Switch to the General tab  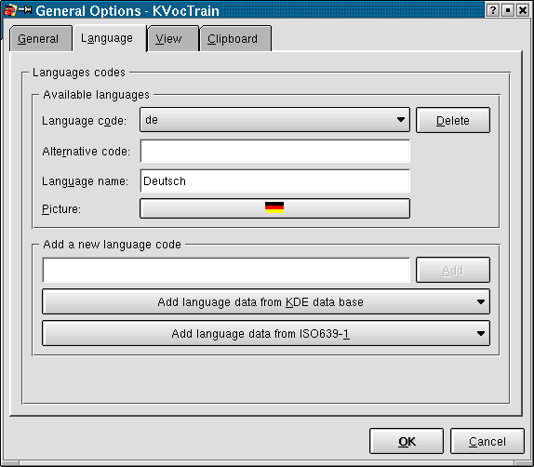pos(38,38)
